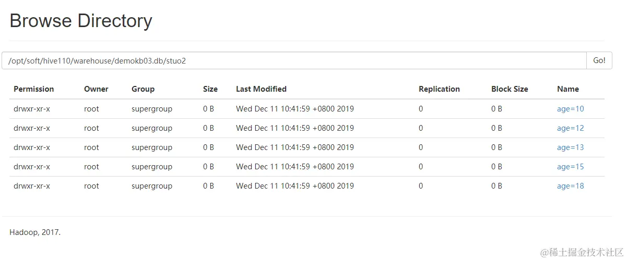Image resolution: width=627 pixels, height=261 pixels.
Task: Open the age=13 directory link
Action: [x=570, y=147]
